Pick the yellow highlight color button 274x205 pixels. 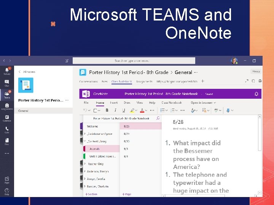[x=132, y=110]
